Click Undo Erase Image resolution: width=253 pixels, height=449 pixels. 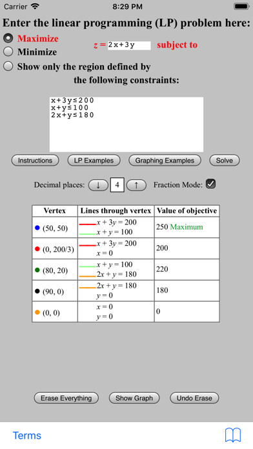tap(194, 398)
